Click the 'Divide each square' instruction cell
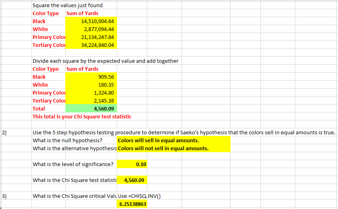 [x=106, y=61]
